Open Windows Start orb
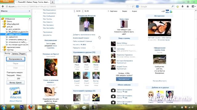This screenshot has width=197, height=110. click(x=4, y=107)
